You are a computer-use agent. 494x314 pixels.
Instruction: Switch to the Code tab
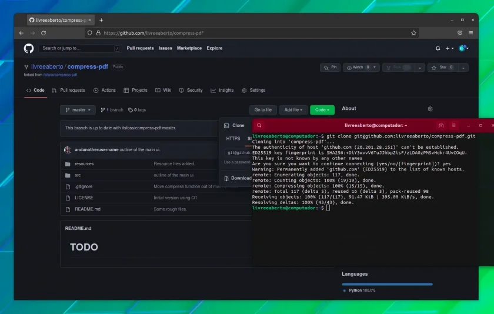(x=36, y=91)
